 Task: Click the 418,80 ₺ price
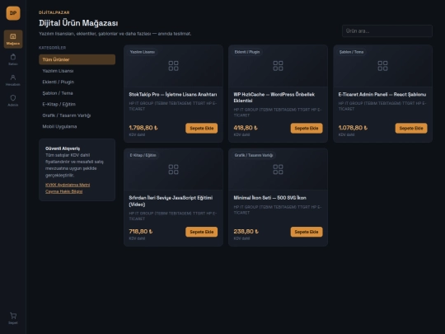click(x=246, y=128)
